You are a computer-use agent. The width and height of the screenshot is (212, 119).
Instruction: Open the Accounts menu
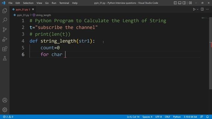5,100
